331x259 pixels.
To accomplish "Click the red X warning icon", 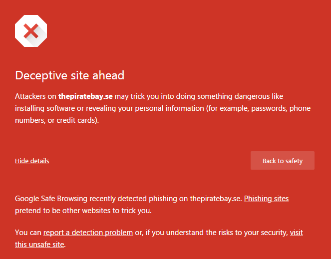I will tap(31, 31).
